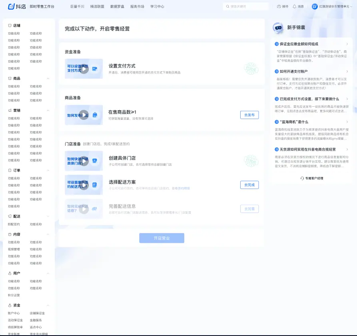357x336 pixels.
Task: Open the 精选联盟 top menu
Action: click(x=97, y=7)
